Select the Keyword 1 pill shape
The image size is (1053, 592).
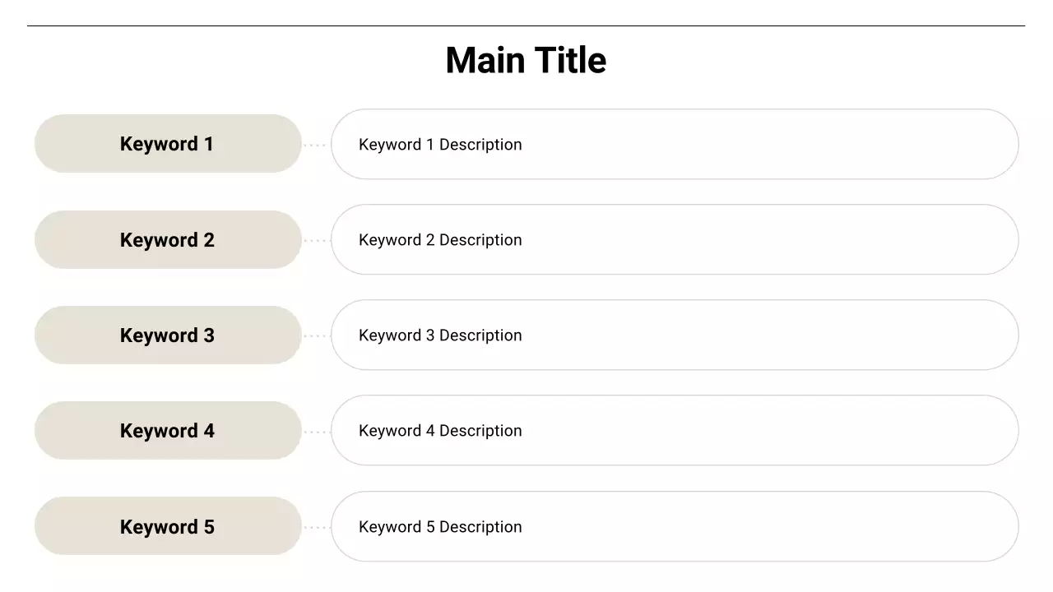(168, 144)
